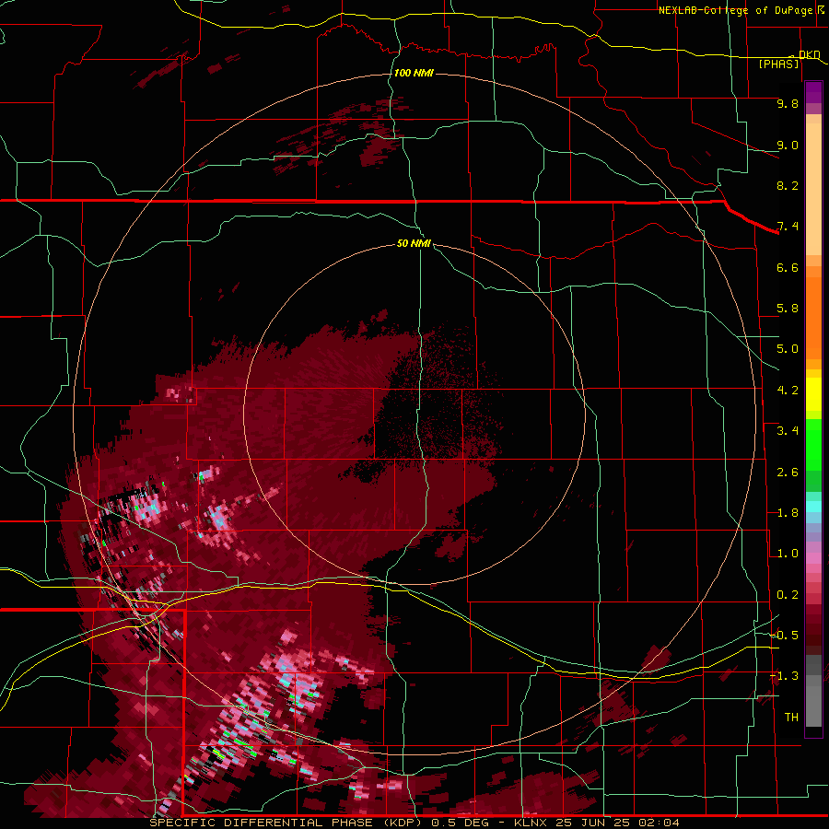The height and width of the screenshot is (829, 829).
Task: Click the [PHAS] units label
Action: (778, 64)
